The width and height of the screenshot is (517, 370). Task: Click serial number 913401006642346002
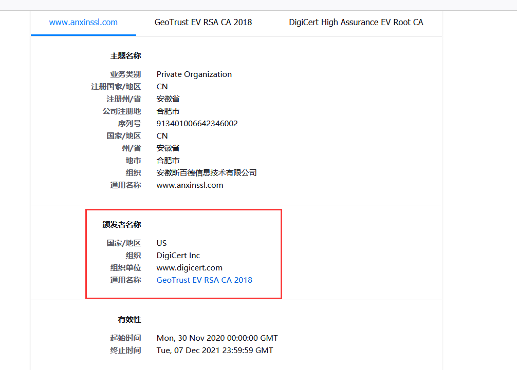197,124
